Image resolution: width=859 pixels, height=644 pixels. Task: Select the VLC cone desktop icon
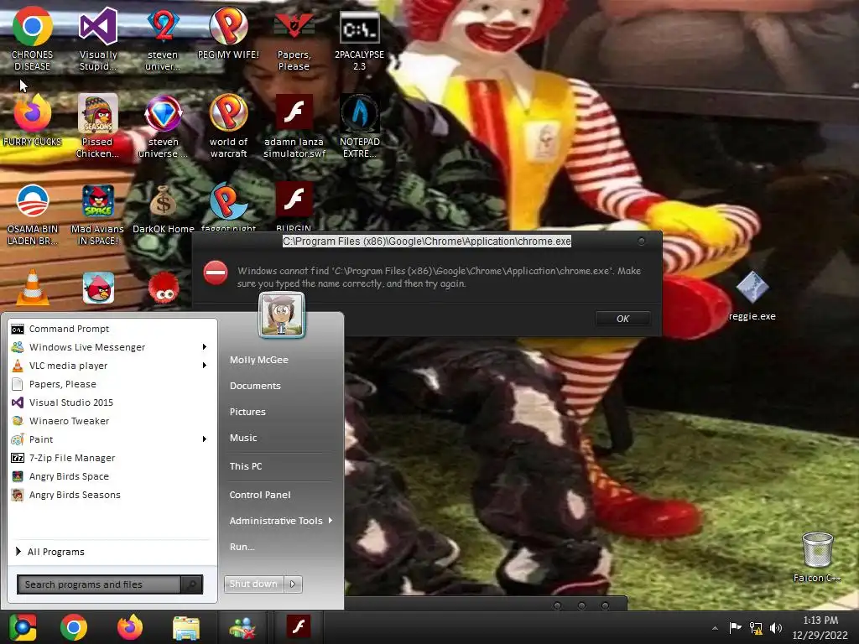coord(33,287)
